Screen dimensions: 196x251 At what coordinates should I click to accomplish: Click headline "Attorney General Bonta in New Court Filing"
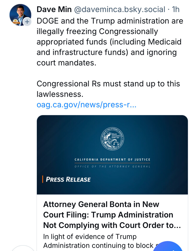101,204
